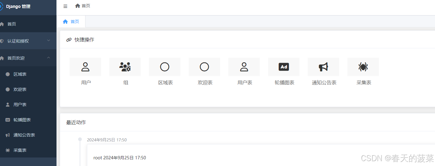This screenshot has width=435, height=166.
Task: Click the Django logo icon in the sidebar header
Action: pos(1,6)
